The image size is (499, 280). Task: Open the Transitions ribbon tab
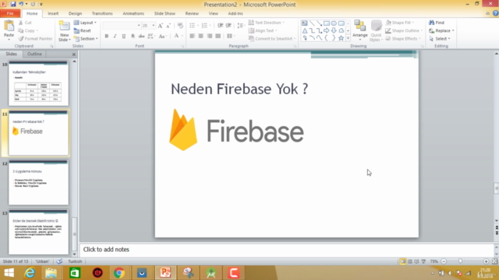click(102, 13)
